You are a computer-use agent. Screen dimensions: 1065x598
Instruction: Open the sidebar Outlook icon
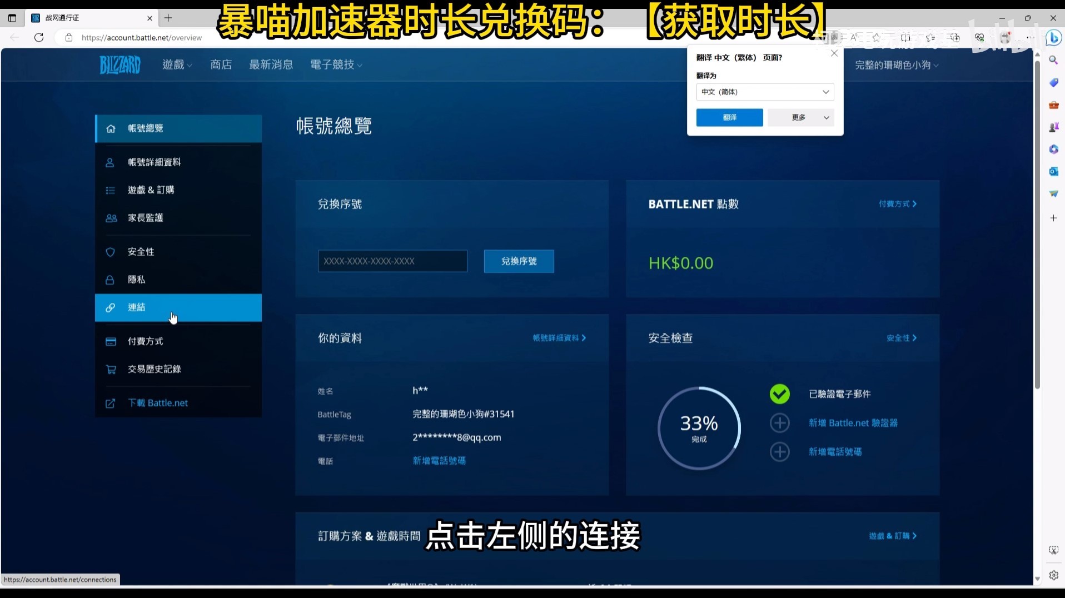click(x=1053, y=171)
